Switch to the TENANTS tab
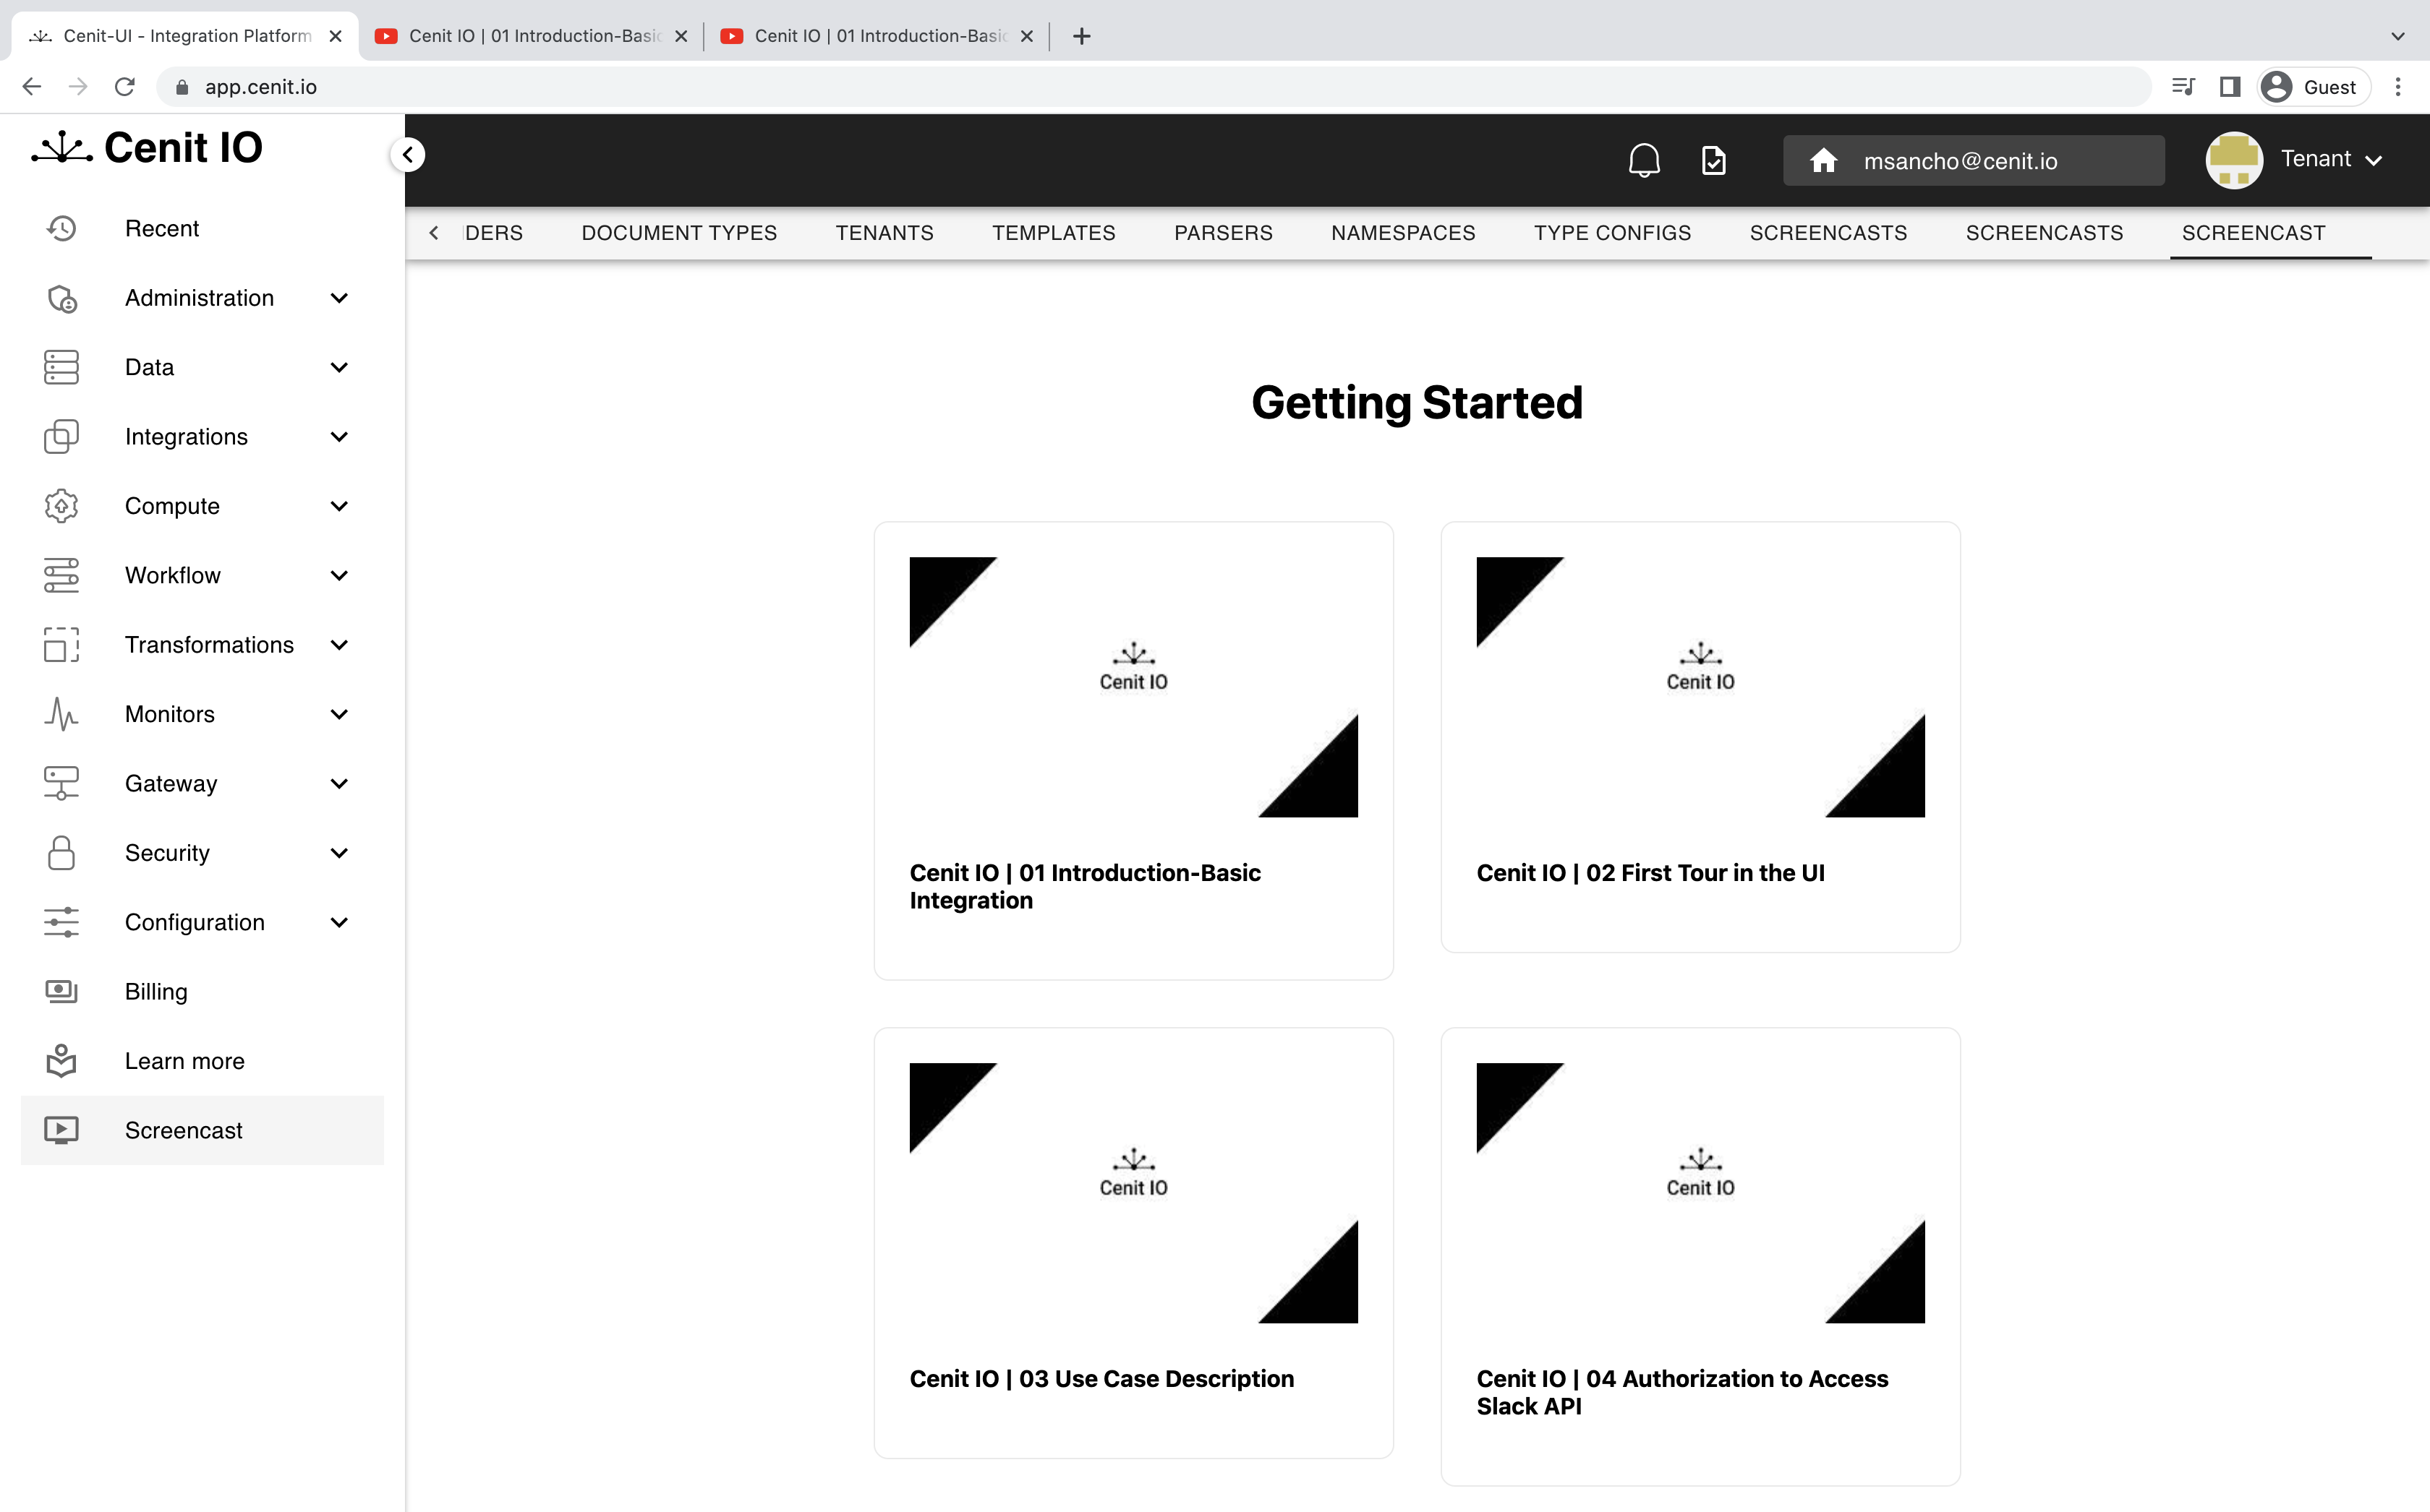Image resolution: width=2430 pixels, height=1512 pixels. click(x=884, y=233)
